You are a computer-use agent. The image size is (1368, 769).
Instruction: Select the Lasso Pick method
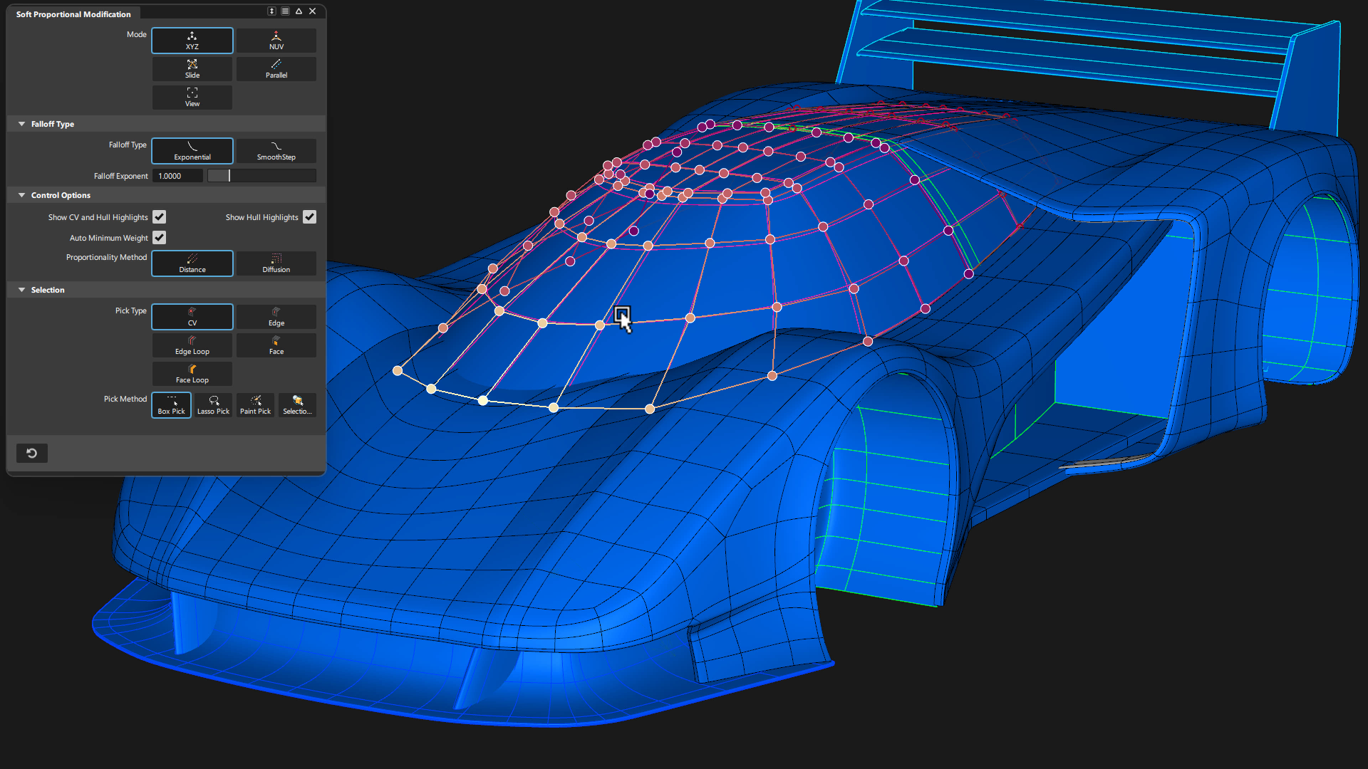point(213,405)
